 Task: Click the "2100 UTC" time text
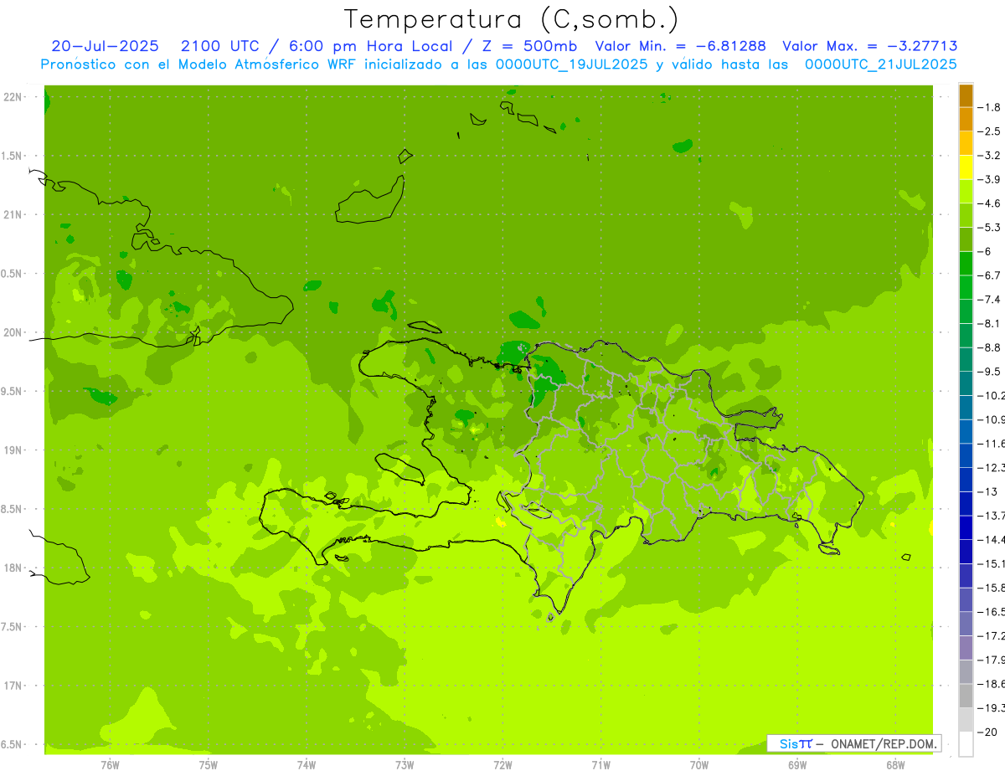(x=219, y=47)
